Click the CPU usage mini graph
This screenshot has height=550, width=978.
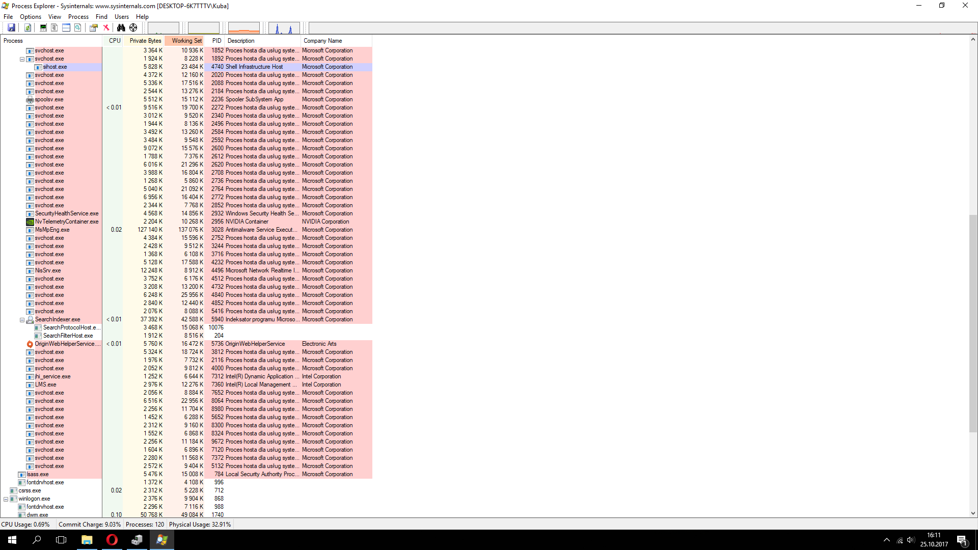click(164, 28)
